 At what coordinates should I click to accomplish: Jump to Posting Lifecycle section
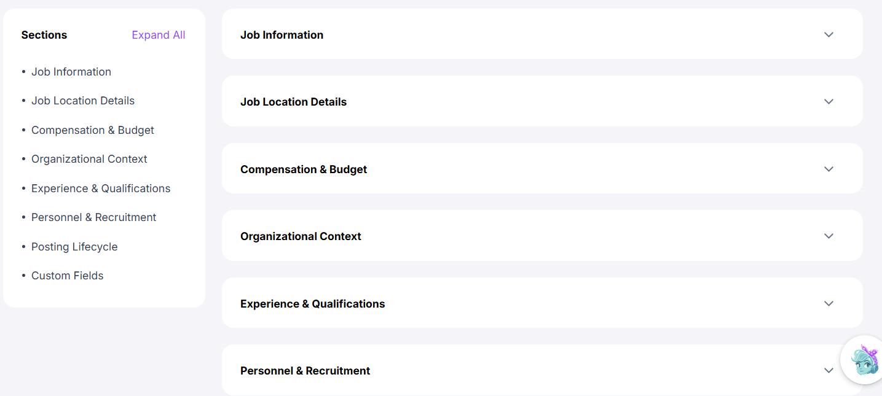[x=74, y=247]
